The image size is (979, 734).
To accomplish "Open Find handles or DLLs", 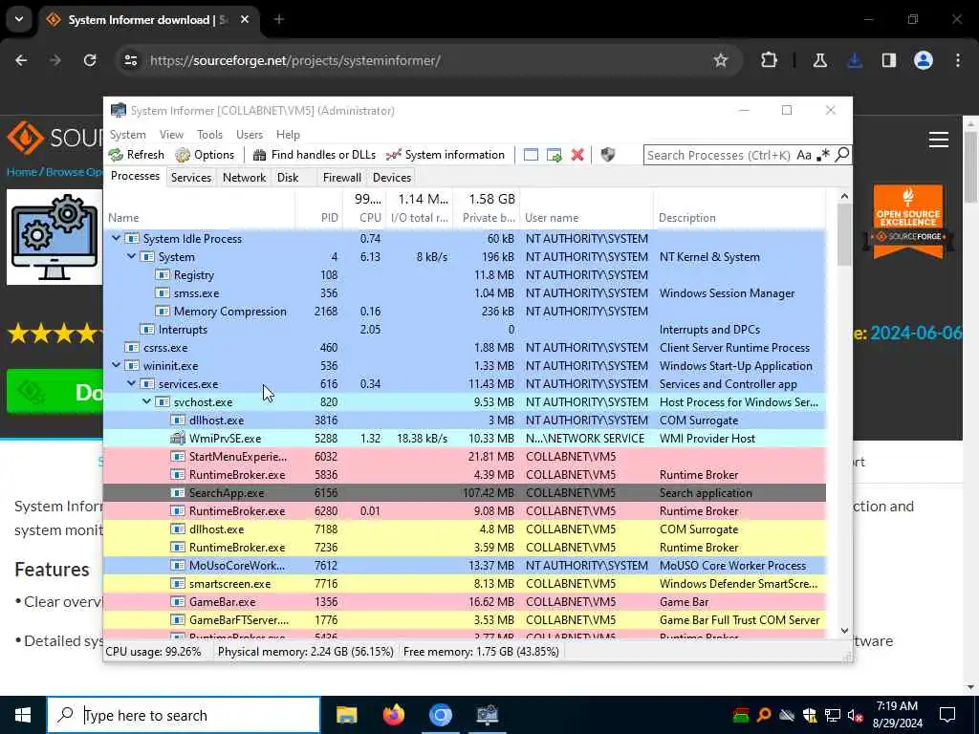I will 314,155.
